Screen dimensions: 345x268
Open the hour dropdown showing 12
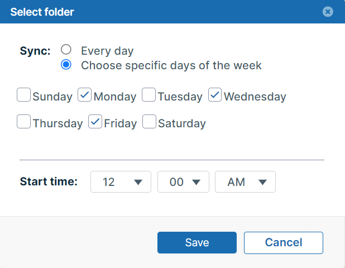tap(121, 182)
